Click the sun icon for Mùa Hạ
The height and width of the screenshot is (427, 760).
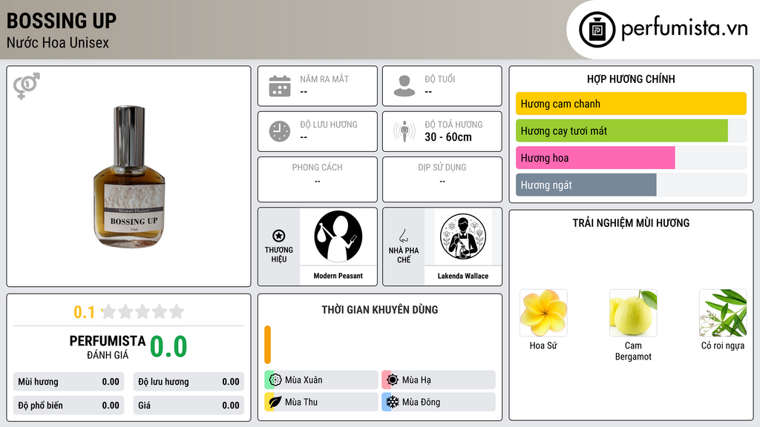coord(393,380)
